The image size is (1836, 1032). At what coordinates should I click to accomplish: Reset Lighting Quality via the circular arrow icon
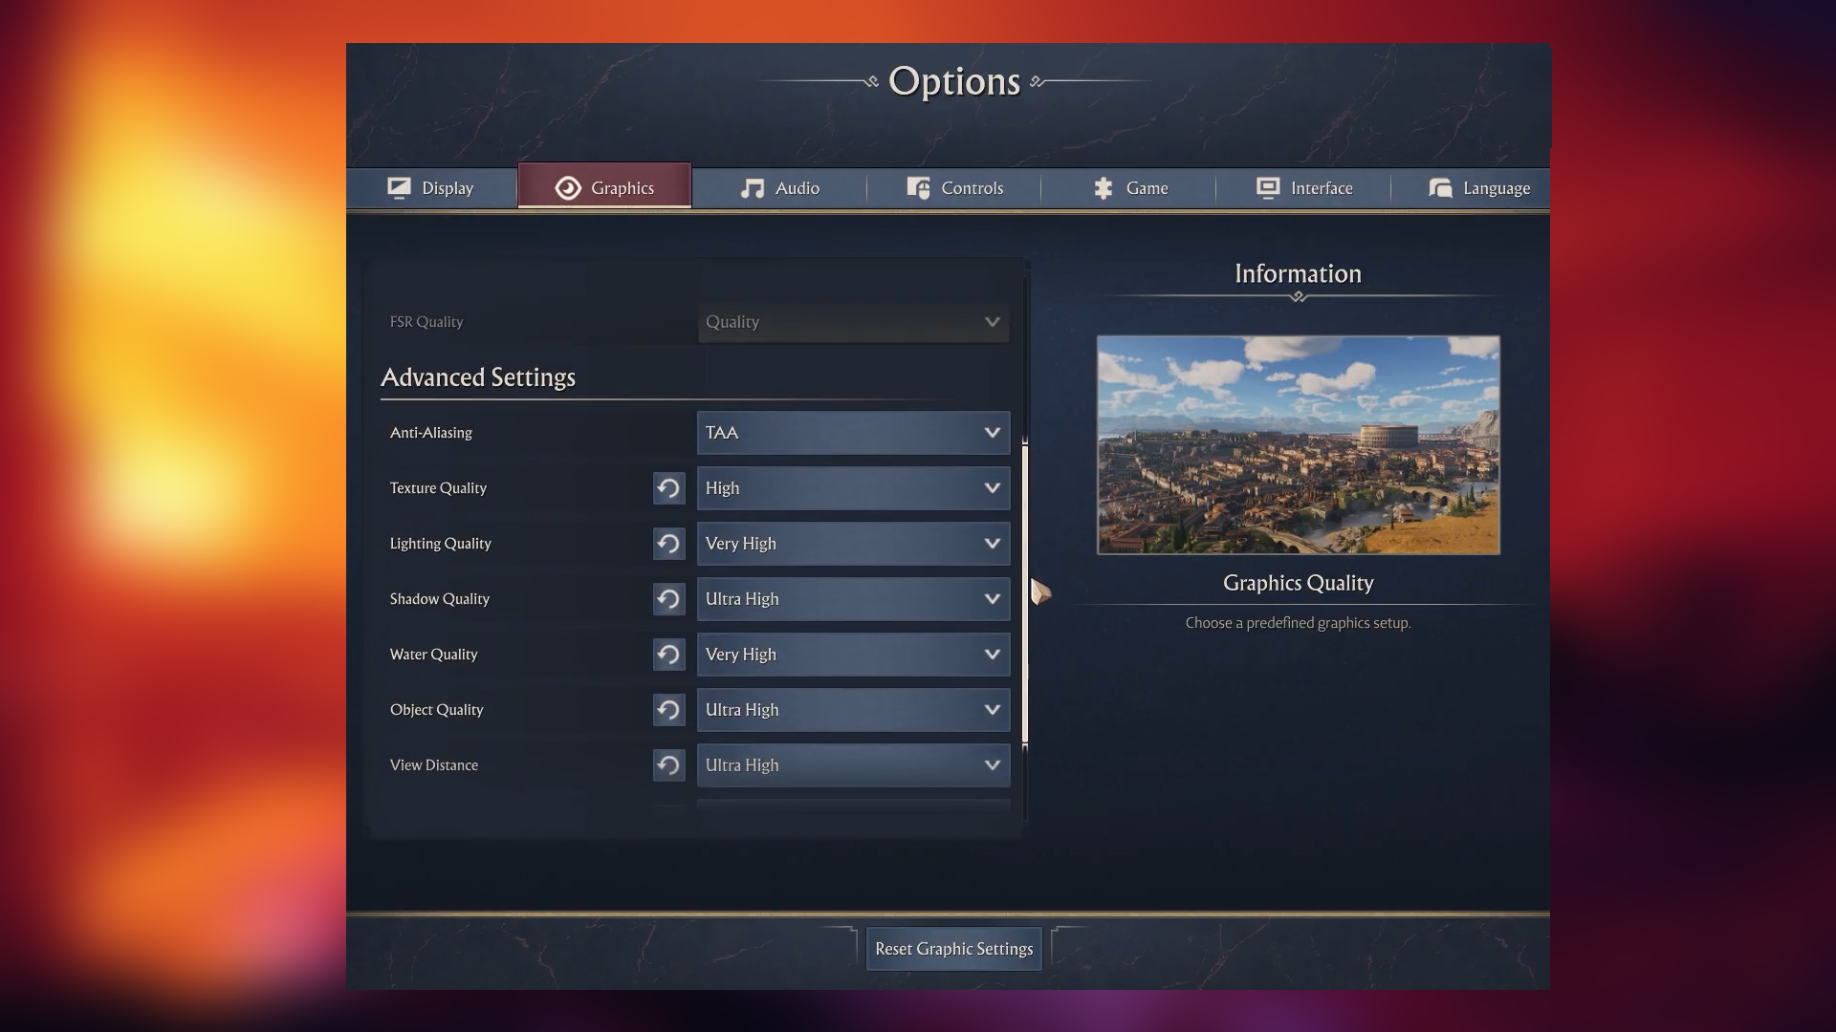(668, 544)
